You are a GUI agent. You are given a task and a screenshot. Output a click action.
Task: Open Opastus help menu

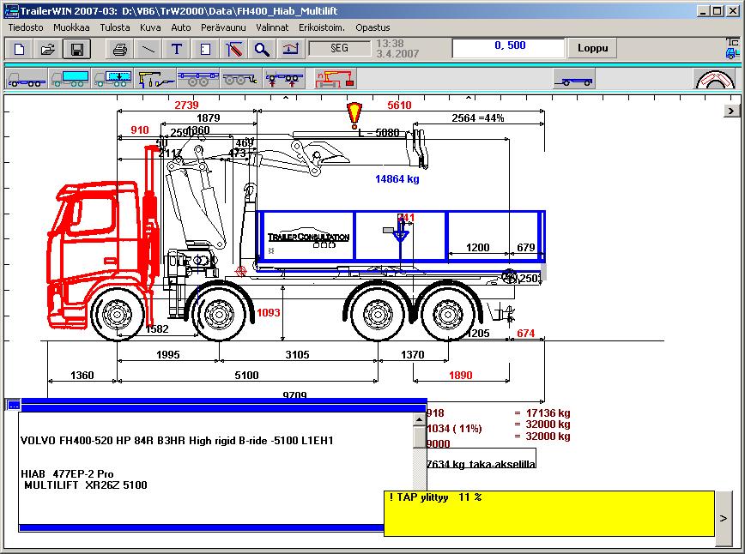[372, 27]
